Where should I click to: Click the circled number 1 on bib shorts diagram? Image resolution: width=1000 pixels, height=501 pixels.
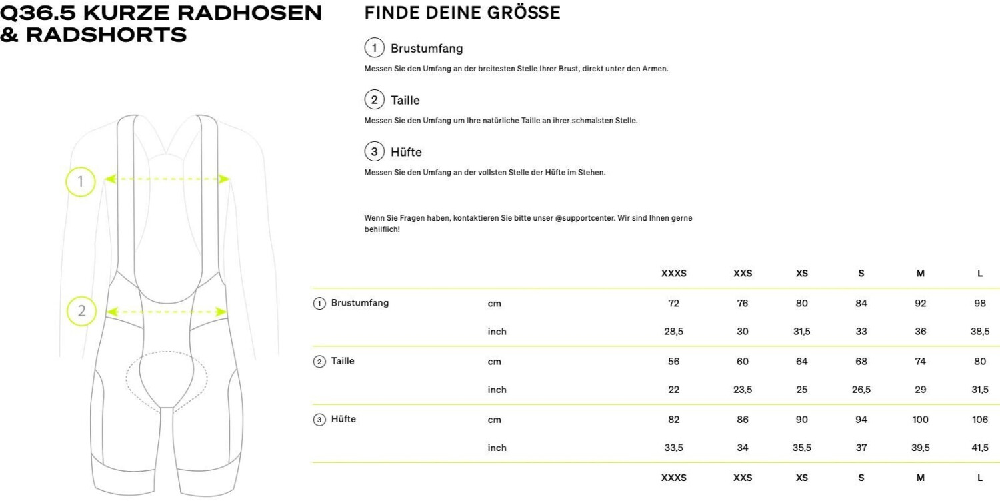pyautogui.click(x=81, y=181)
